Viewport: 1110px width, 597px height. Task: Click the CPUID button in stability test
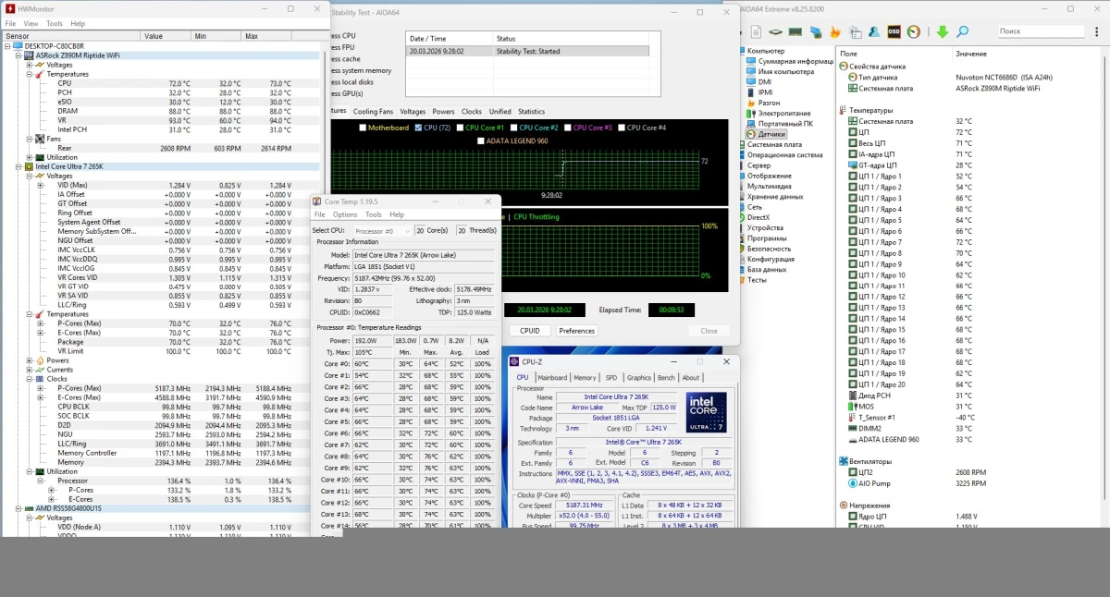tap(529, 331)
